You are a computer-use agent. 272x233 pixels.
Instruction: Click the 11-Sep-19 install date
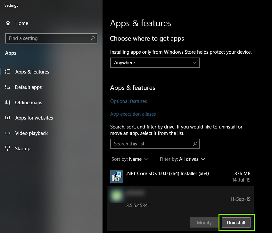pos(240,199)
